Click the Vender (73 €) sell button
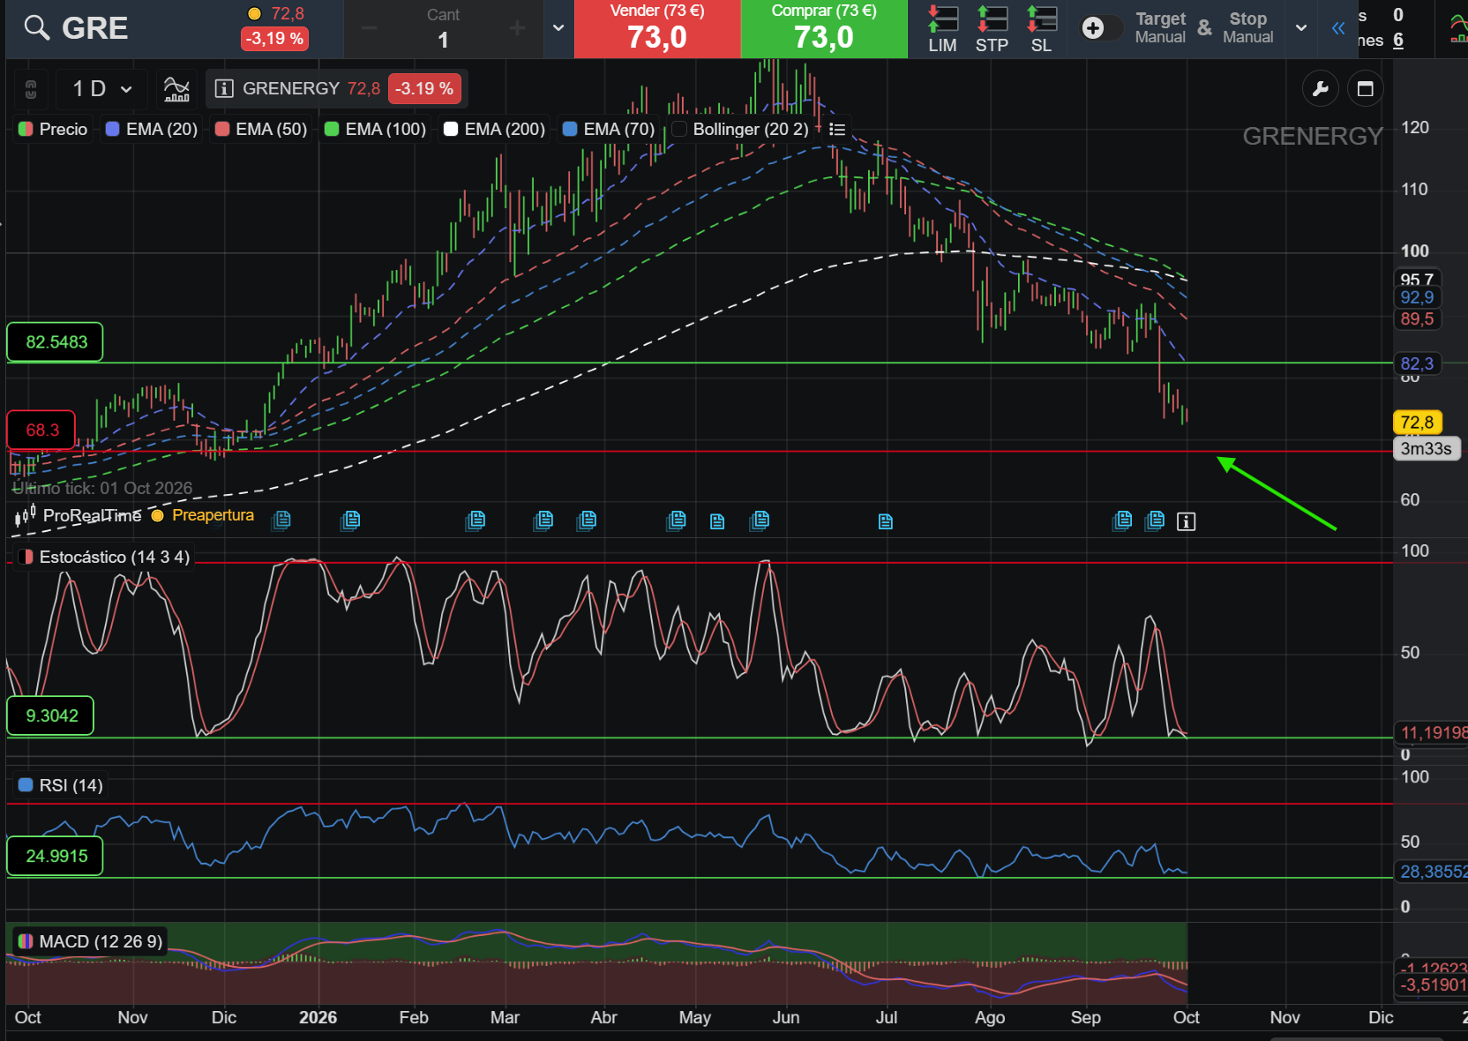 click(657, 29)
